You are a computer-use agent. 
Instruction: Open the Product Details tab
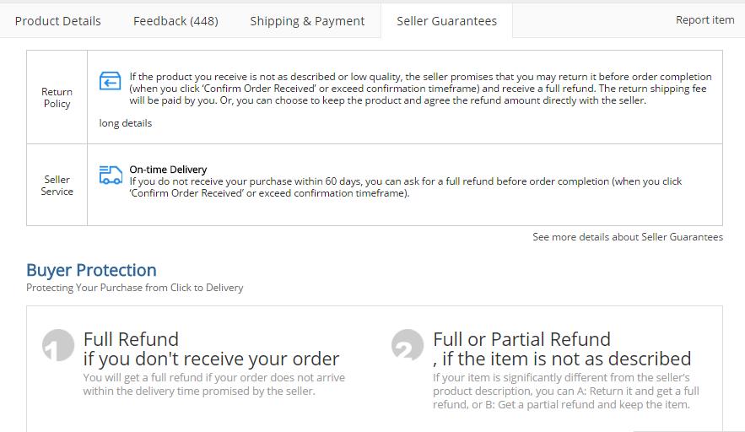58,21
